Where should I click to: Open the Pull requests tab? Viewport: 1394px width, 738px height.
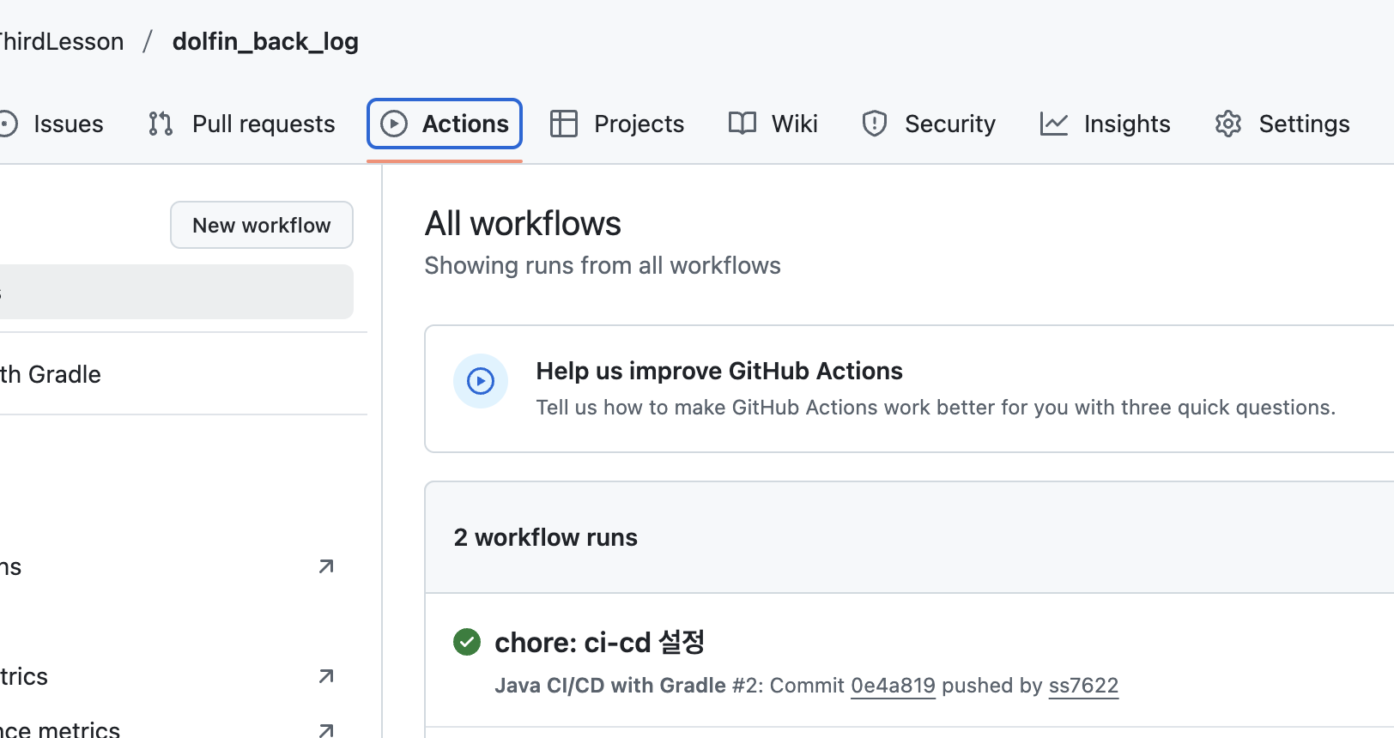(241, 124)
